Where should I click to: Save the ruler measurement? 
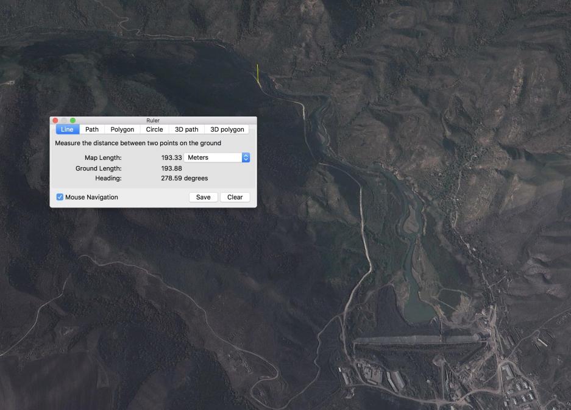tap(203, 197)
